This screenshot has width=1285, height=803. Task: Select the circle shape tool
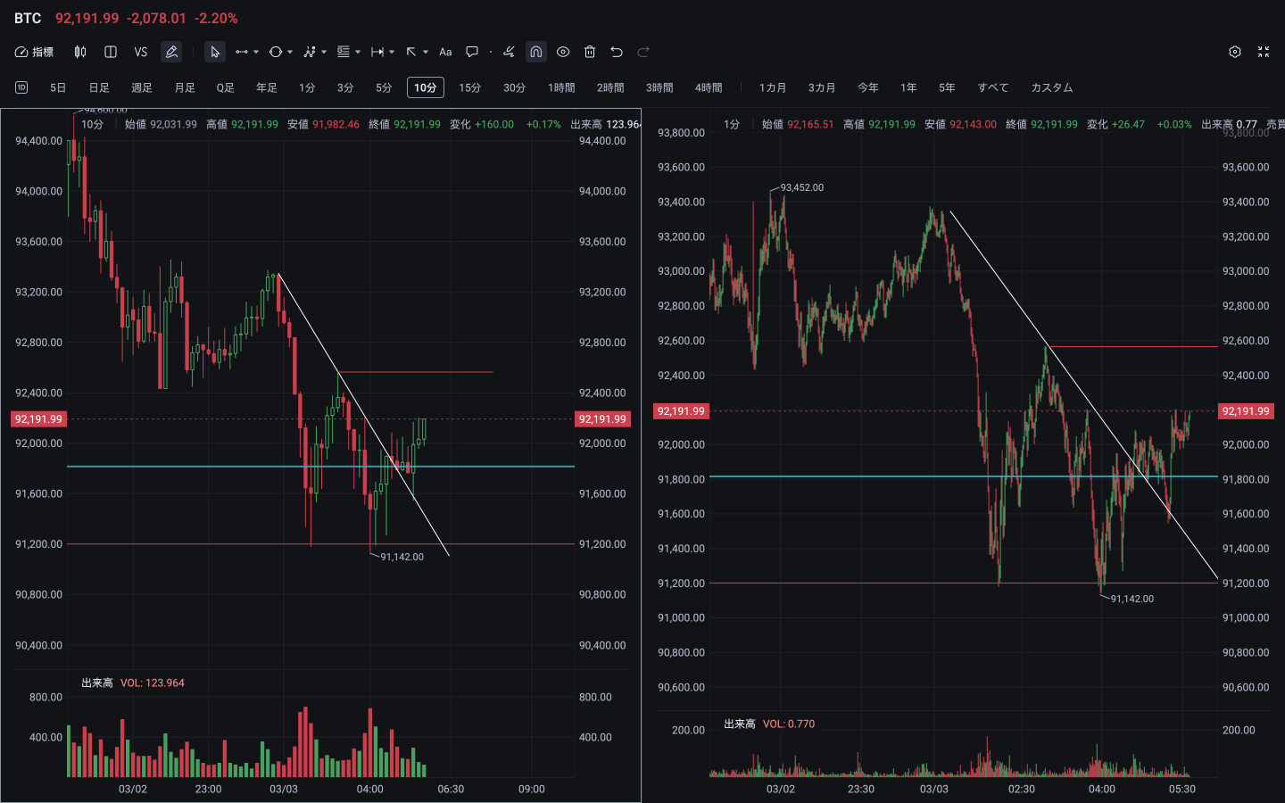[276, 52]
